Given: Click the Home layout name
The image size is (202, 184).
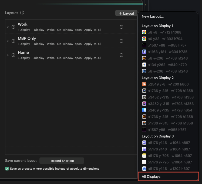Looking at the screenshot, I should coord(23,52).
